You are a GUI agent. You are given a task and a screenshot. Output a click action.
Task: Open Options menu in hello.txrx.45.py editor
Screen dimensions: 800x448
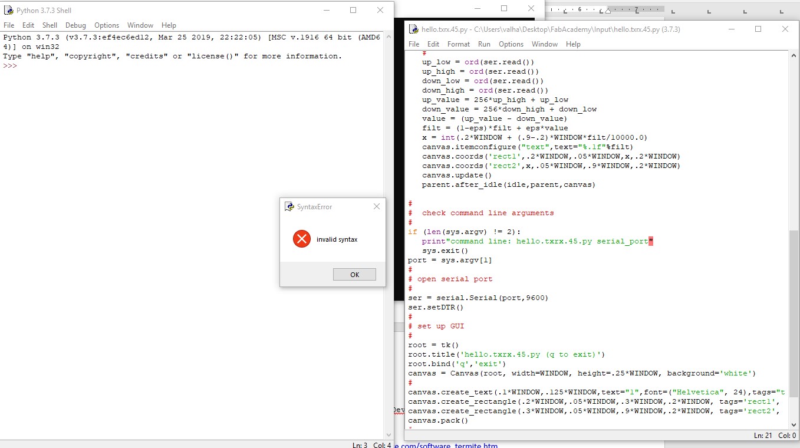point(511,44)
